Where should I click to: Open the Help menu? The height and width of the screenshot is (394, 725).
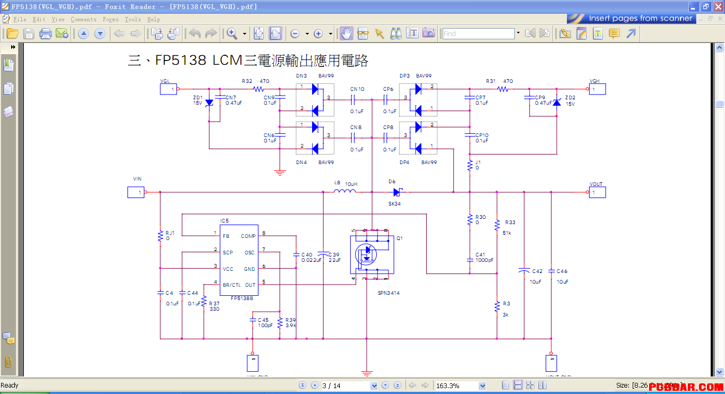[153, 19]
